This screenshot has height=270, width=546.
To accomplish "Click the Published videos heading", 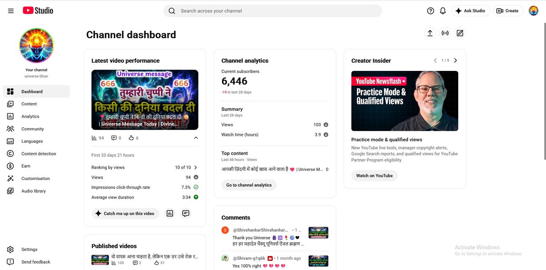I will pyautogui.click(x=114, y=246).
